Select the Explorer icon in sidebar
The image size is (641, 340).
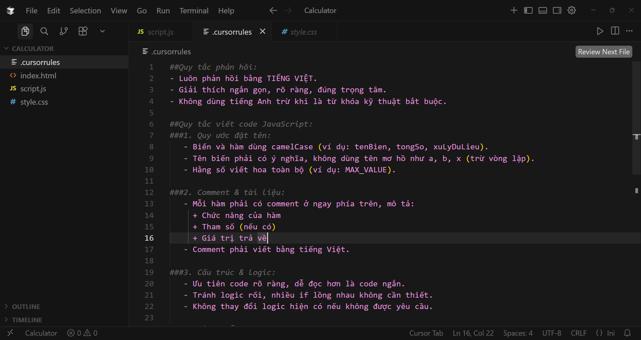click(25, 31)
